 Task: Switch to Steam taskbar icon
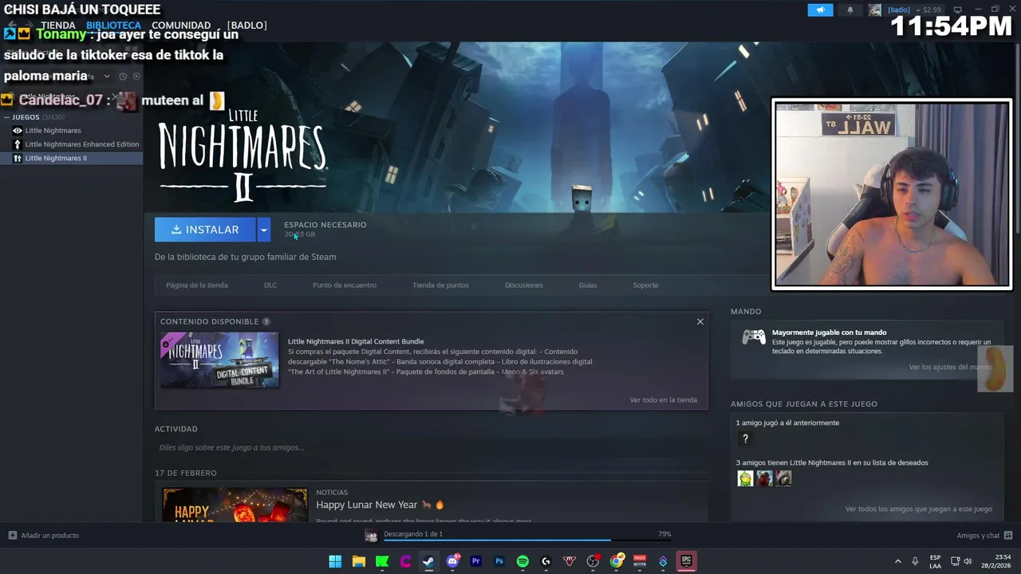(429, 561)
